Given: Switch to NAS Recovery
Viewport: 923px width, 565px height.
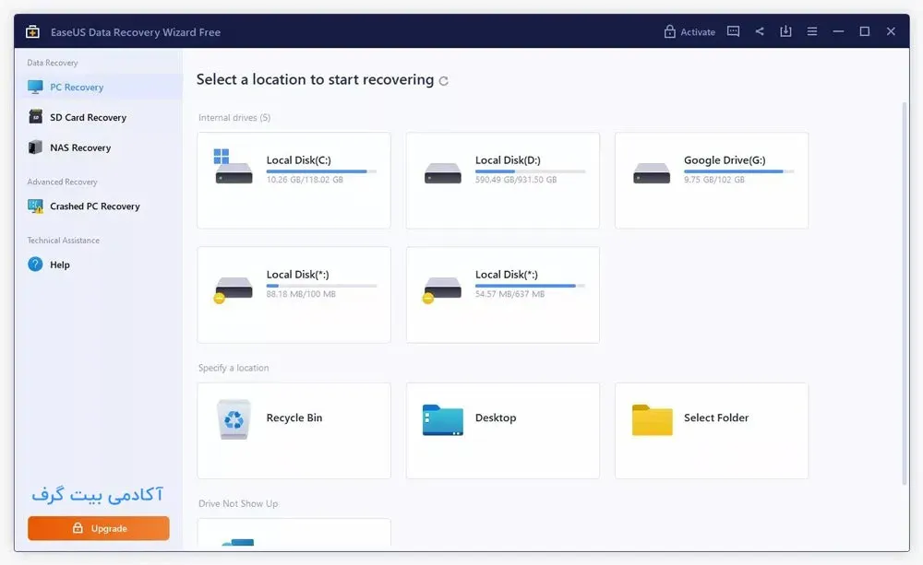Looking at the screenshot, I should click(99, 147).
